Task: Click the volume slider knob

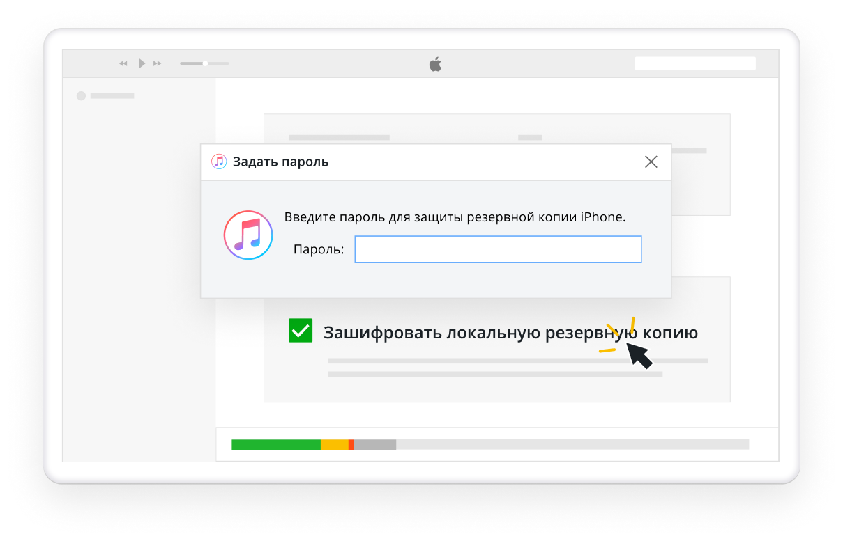Action: point(205,63)
